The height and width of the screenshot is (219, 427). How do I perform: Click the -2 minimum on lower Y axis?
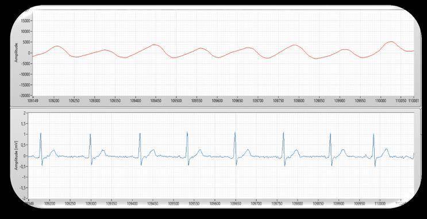(x=24, y=198)
